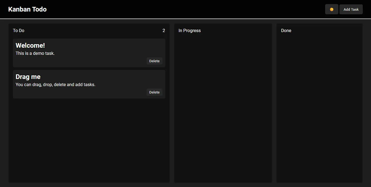The height and width of the screenshot is (187, 371).
Task: Click the Drag me task title text
Action: click(x=28, y=76)
